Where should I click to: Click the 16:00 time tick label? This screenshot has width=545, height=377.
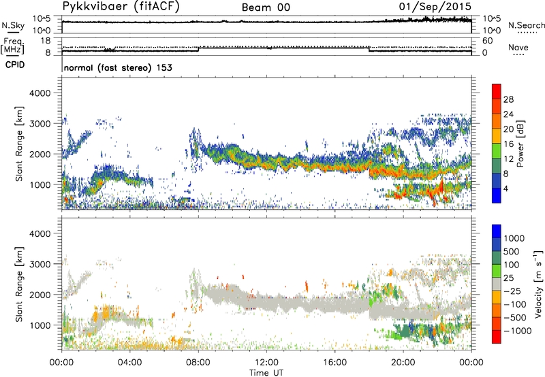point(334,363)
